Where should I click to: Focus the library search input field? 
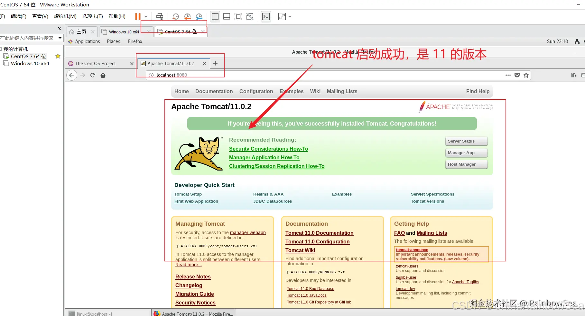click(28, 38)
